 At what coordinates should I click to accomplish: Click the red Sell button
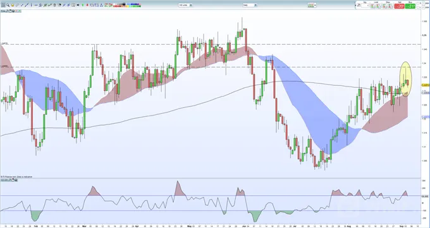point(399,6)
